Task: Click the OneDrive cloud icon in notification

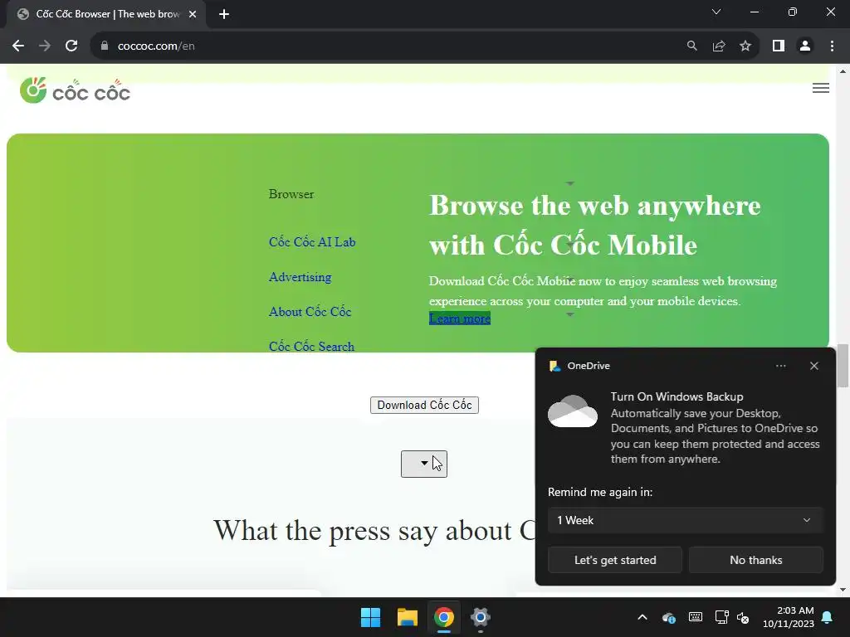Action: pyautogui.click(x=573, y=411)
